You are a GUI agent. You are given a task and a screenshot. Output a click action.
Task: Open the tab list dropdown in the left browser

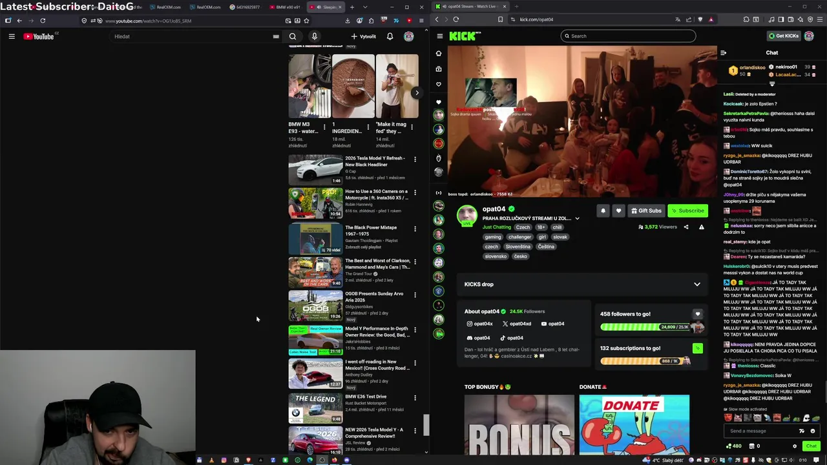364,7
